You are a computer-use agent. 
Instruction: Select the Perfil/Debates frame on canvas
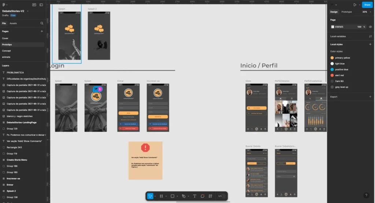tap(286, 108)
